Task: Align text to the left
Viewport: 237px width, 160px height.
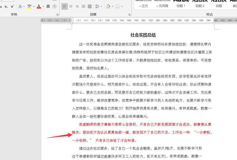Action: [65, 6]
